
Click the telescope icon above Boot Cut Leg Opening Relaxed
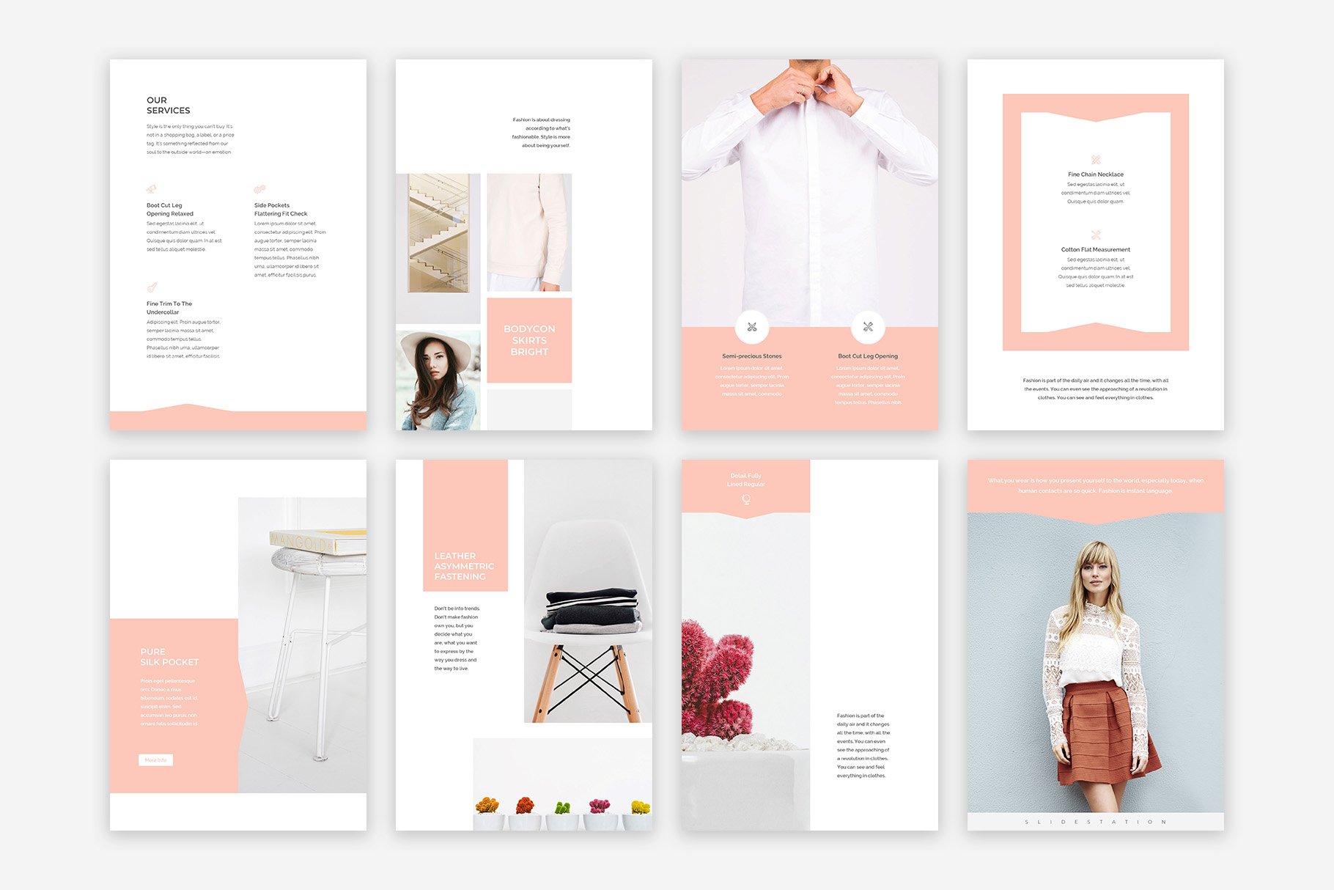tap(152, 190)
